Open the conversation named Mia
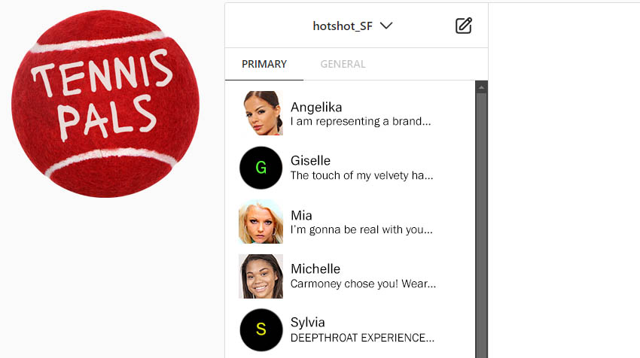 pos(350,222)
